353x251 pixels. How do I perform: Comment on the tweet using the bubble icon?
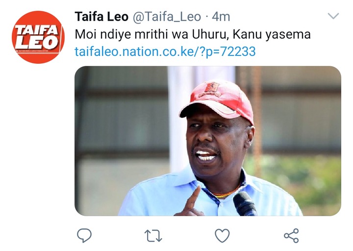84,235
